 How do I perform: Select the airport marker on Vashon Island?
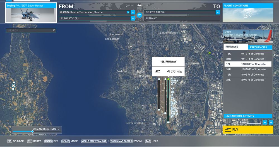click(13, 86)
